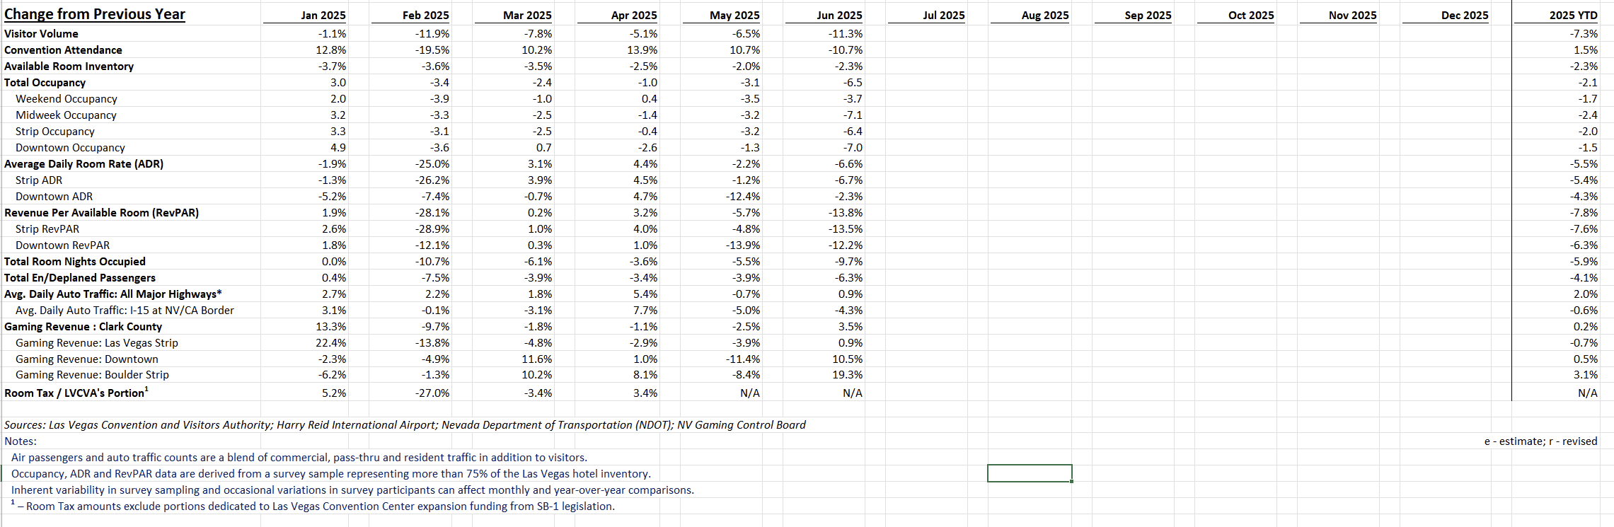Click the "Change from Previous Year" title cell

[x=95, y=14]
